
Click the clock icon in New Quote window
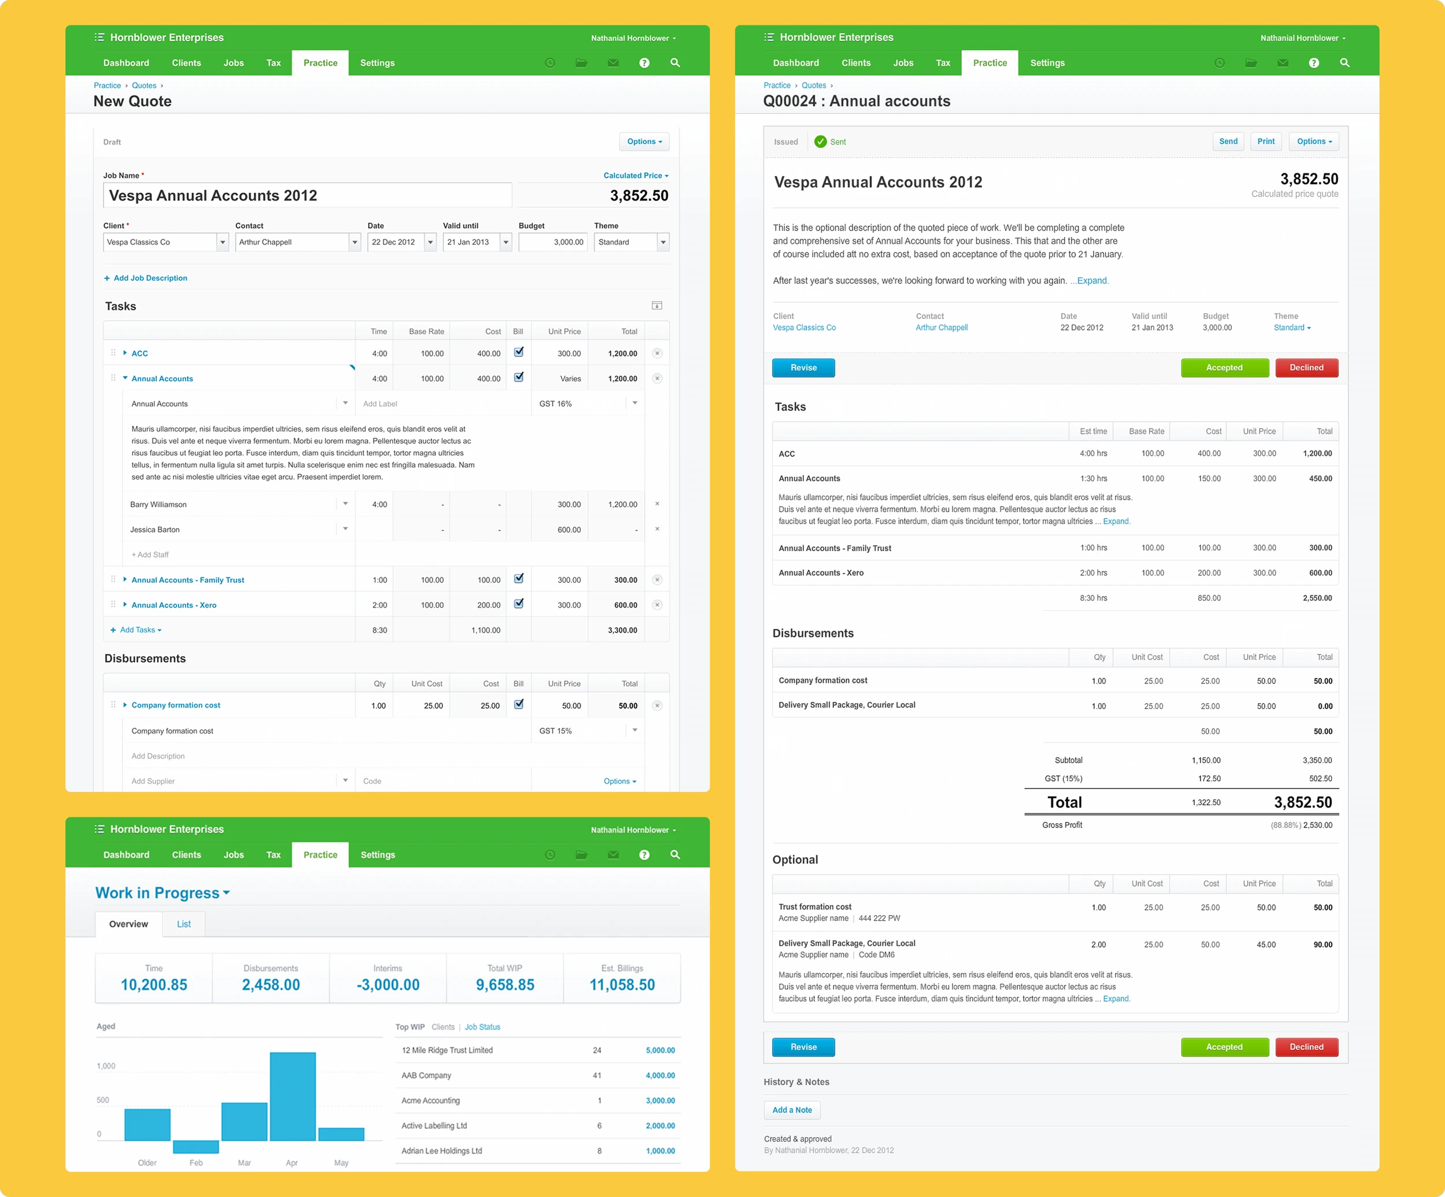(550, 64)
